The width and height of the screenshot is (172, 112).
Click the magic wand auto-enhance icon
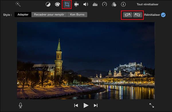pos(18,4)
